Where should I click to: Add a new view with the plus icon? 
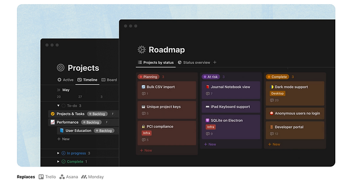tap(215, 62)
